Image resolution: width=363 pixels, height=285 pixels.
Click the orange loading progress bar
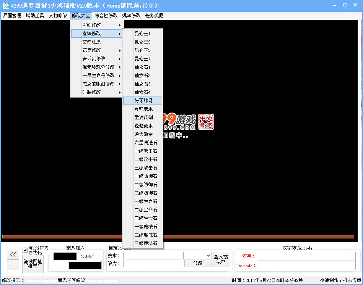pos(178,237)
